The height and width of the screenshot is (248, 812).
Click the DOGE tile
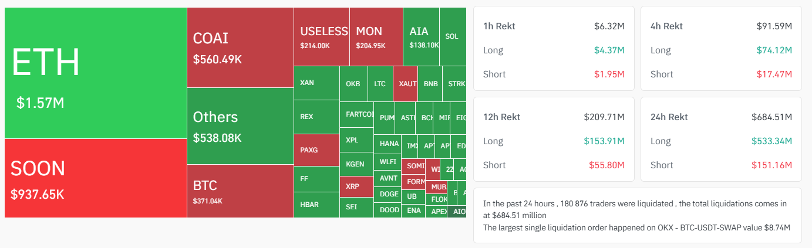click(x=388, y=194)
